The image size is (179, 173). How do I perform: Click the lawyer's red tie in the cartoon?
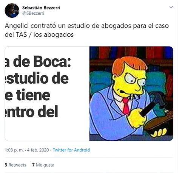point(126,106)
